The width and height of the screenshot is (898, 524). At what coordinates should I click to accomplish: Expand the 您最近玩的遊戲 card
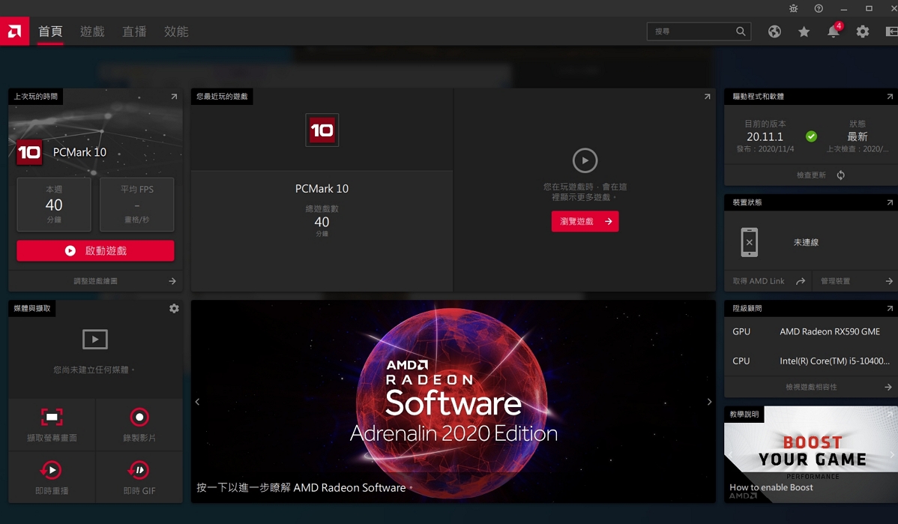click(708, 97)
